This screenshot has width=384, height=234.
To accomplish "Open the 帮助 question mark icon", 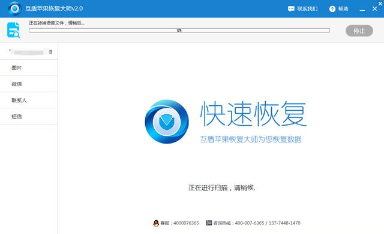I will (x=332, y=9).
